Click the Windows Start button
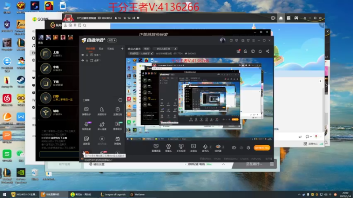353x198 pixels. coord(4,194)
